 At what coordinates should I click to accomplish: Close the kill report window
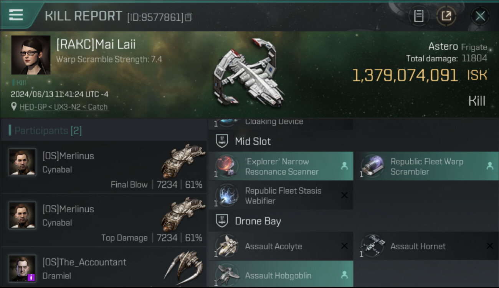[x=480, y=16]
